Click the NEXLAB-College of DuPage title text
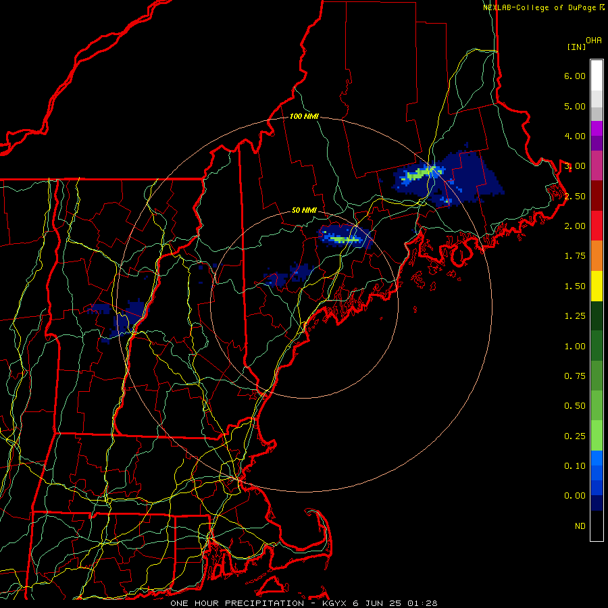Viewport: 608px width, 608px height. point(539,7)
